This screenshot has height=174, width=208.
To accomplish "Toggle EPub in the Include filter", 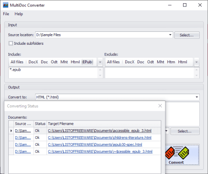I will 87,62.
